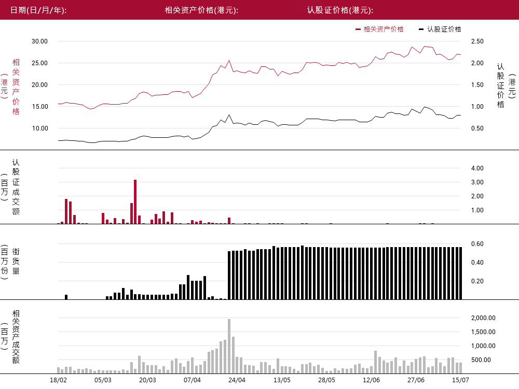Click the 3.00 warrant turnover axis value
The width and height of the screenshot is (519, 389).
[x=477, y=182]
